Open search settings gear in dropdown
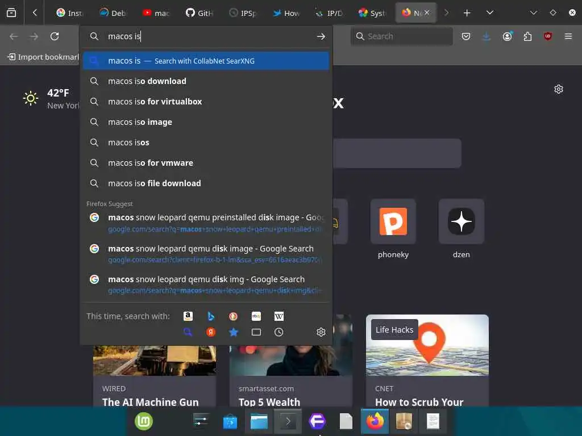Viewport: 582px width, 436px height. 321,332
